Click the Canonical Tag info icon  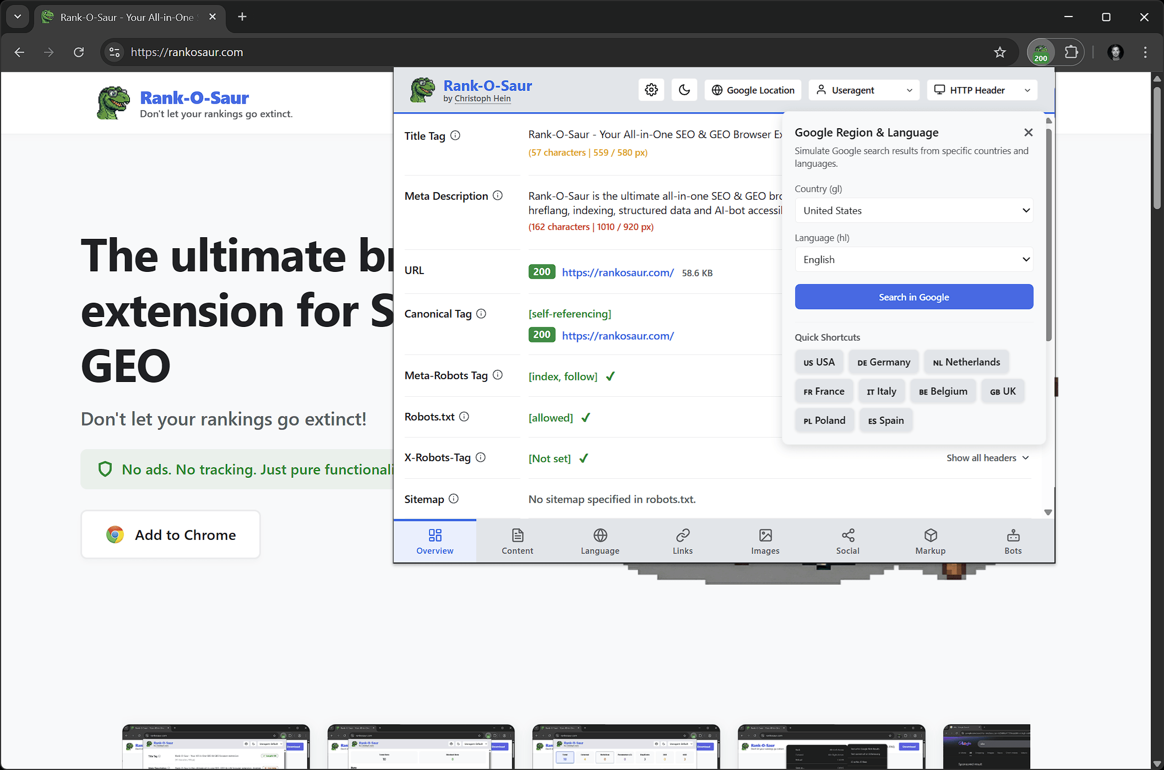pyautogui.click(x=481, y=314)
